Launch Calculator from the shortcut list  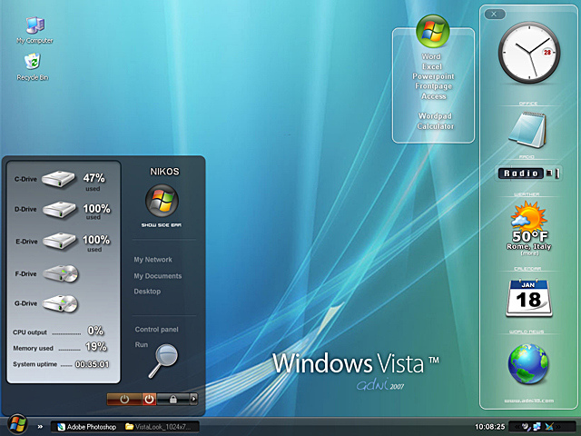point(436,126)
